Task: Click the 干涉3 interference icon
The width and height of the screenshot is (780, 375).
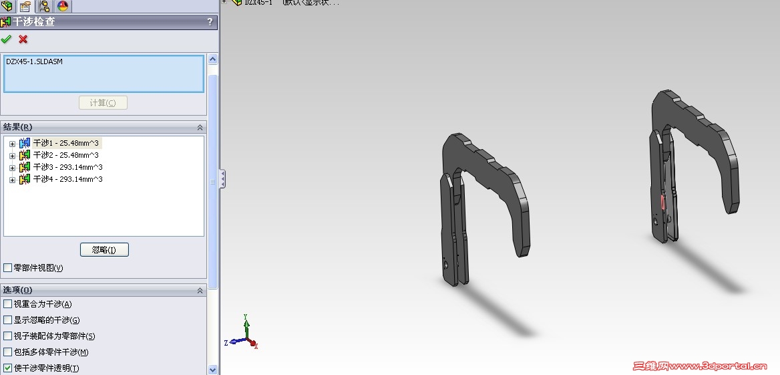Action: click(x=24, y=167)
